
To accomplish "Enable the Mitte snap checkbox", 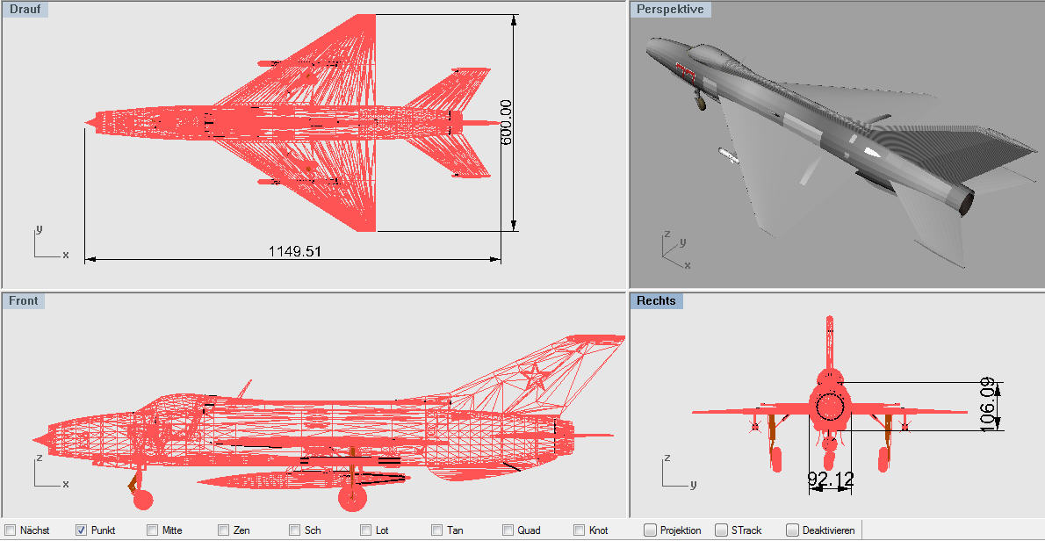I will [x=152, y=530].
